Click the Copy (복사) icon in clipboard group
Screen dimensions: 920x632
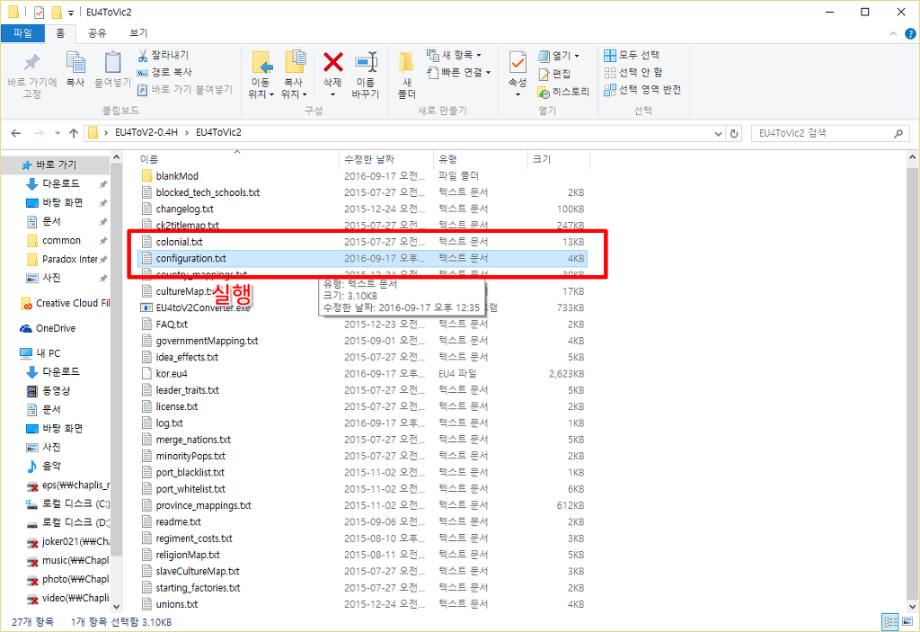point(75,62)
